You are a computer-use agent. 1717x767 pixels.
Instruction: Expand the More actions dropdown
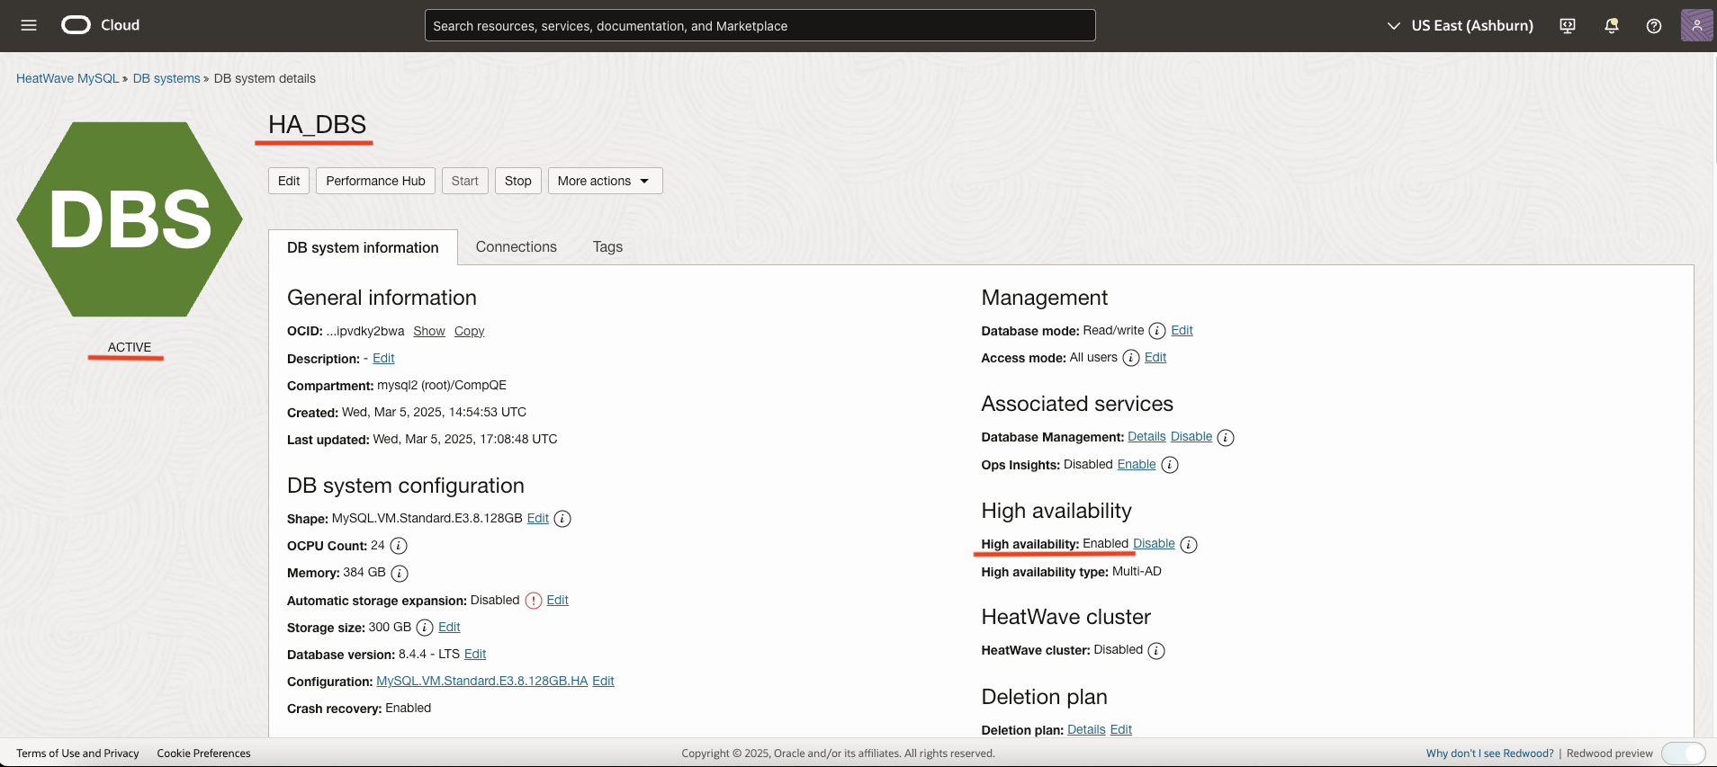pos(605,181)
